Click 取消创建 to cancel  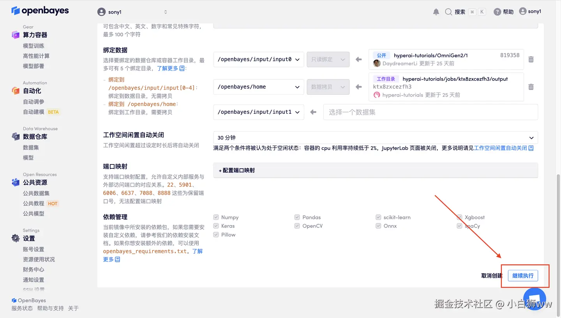pos(492,276)
